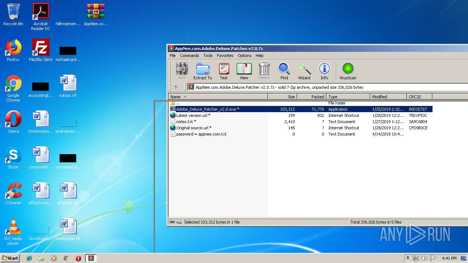Select notes.txt file row
This screenshot has width=468, height=263.
(301, 122)
